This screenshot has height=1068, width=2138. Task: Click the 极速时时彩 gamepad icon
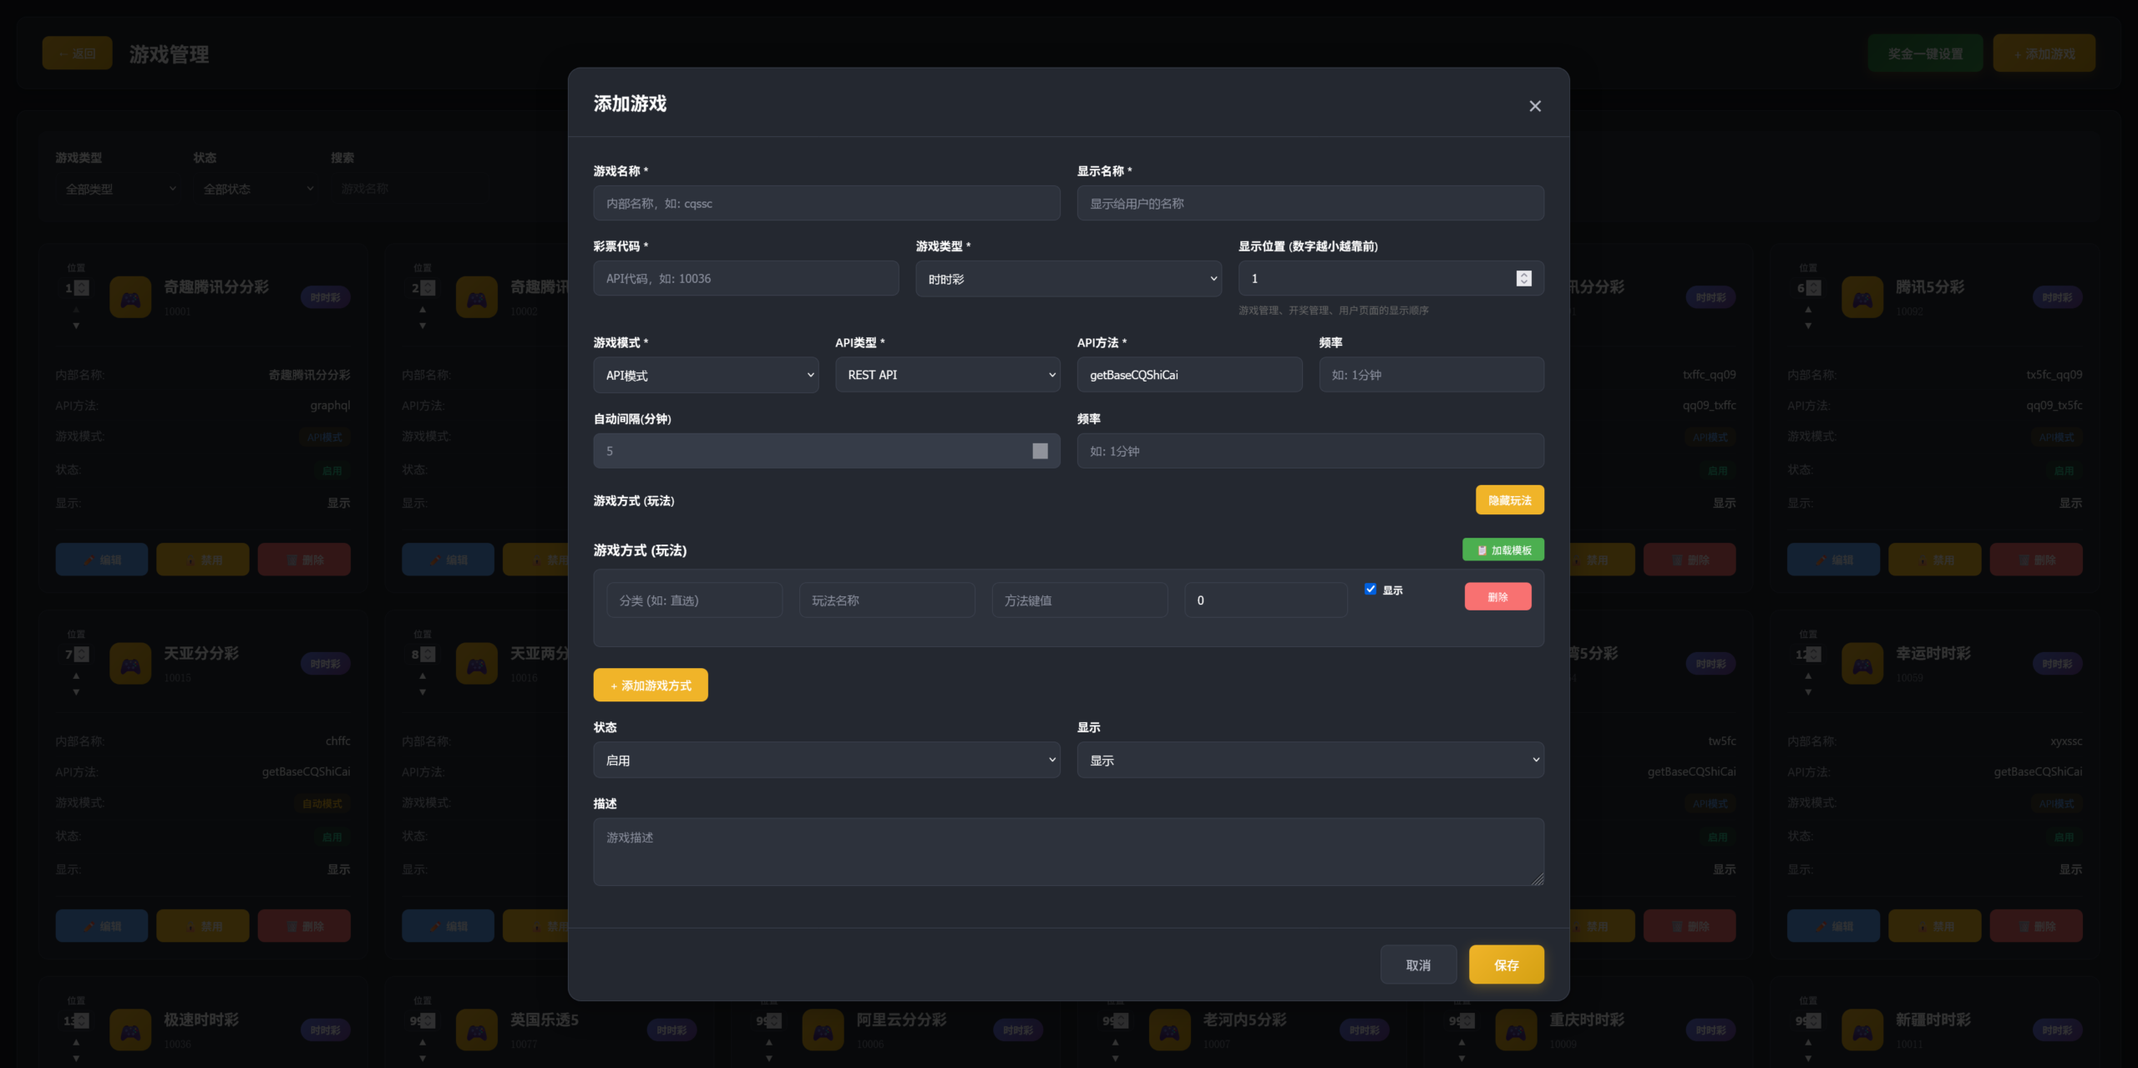click(x=130, y=1030)
